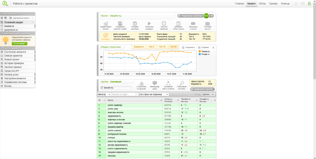Collapse Основной раздел section chevron

pos(33,22)
